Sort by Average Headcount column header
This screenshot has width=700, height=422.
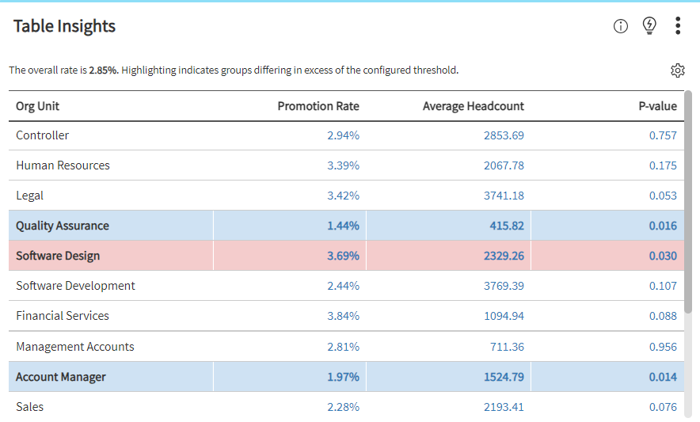[x=473, y=106]
